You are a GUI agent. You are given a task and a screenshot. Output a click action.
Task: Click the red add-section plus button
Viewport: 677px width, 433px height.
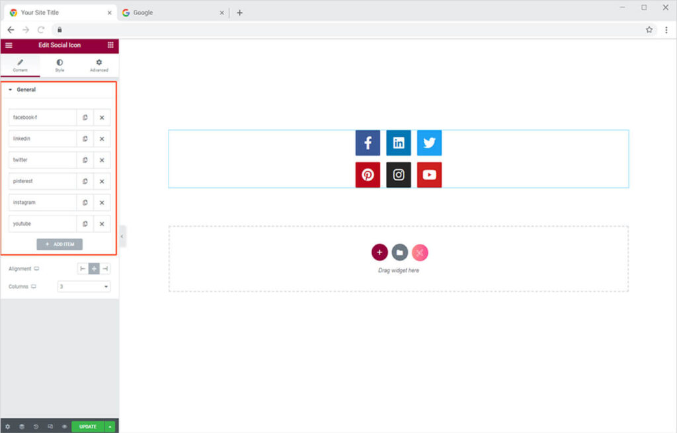point(379,252)
